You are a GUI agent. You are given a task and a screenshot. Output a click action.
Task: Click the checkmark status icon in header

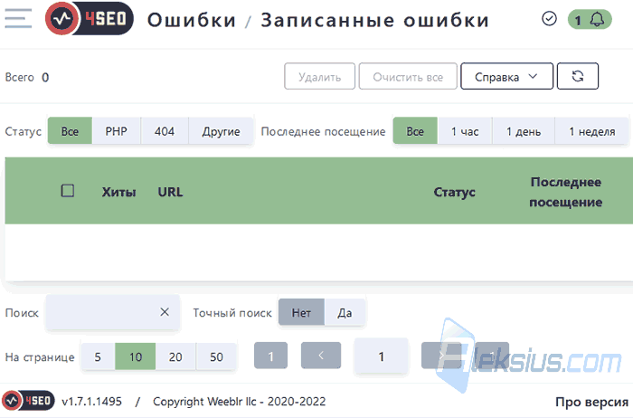pos(549,19)
